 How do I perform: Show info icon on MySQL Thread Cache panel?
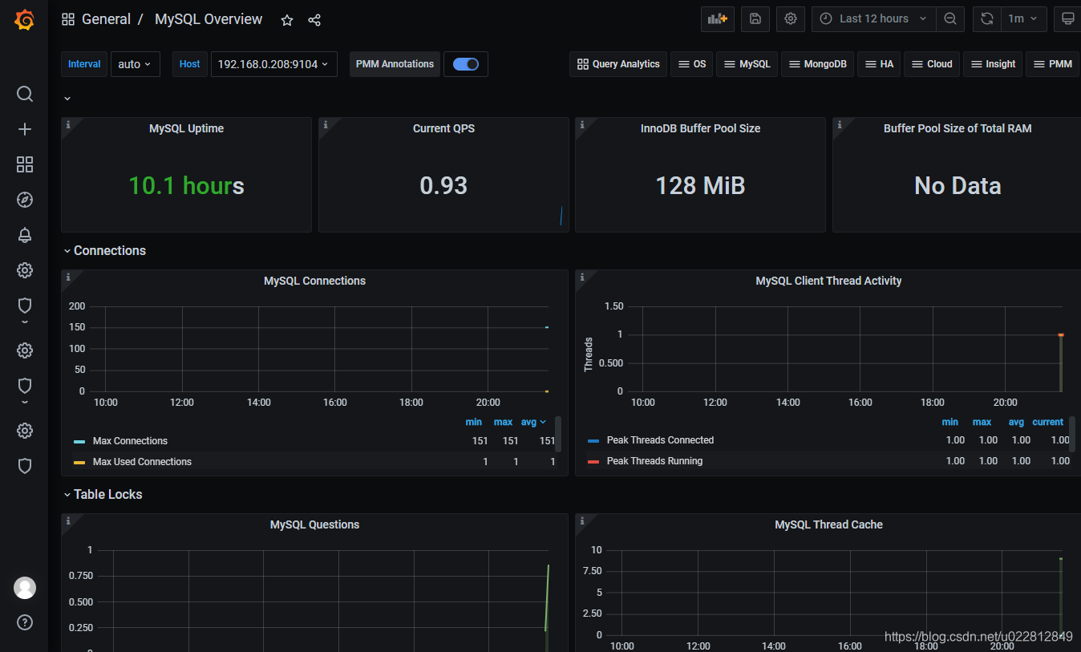[582, 520]
